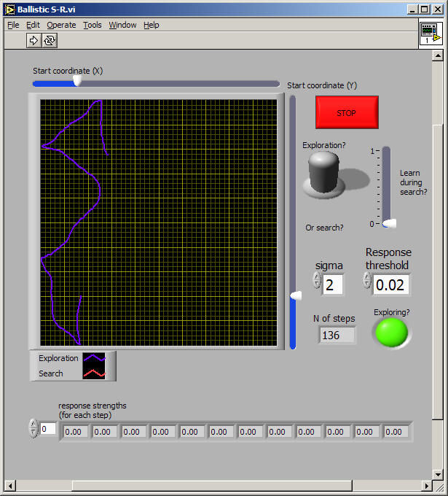The height and width of the screenshot is (496, 448).
Task: Click the 'response strengths (for each step)' label
Action: click(x=93, y=410)
